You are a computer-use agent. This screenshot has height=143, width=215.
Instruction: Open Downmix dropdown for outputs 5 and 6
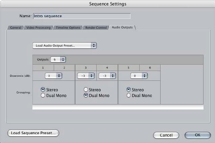point(139,76)
